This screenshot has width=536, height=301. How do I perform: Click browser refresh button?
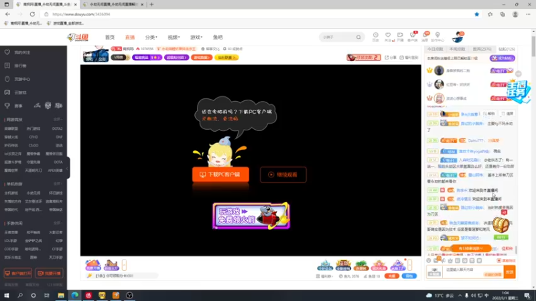coord(32,14)
